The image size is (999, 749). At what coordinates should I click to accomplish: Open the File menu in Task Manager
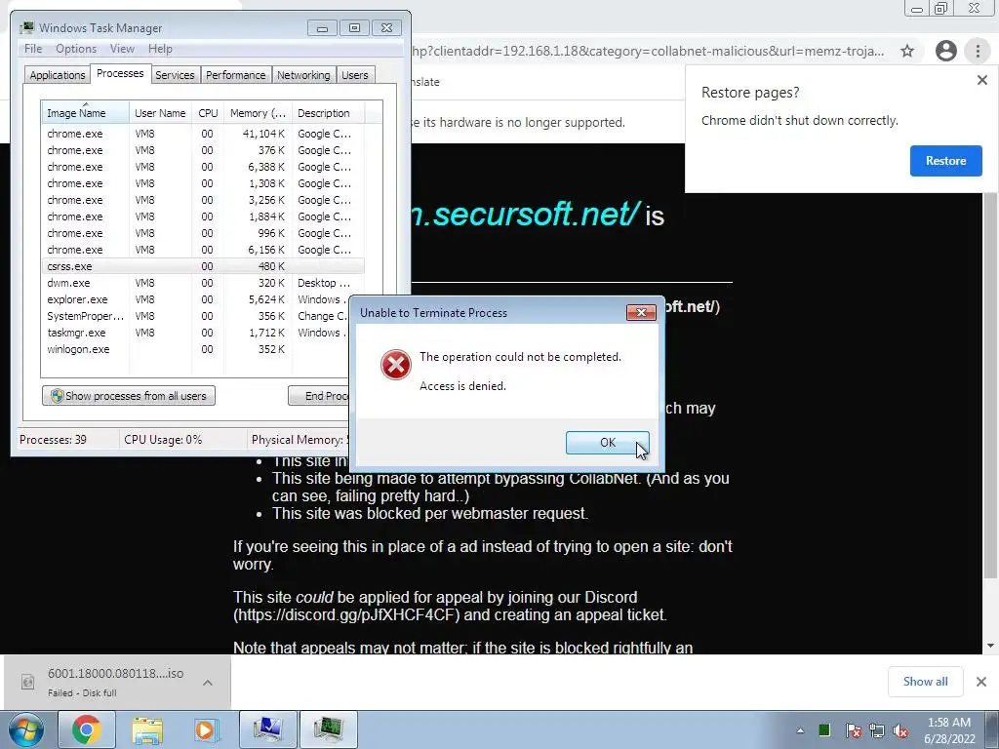(x=33, y=49)
